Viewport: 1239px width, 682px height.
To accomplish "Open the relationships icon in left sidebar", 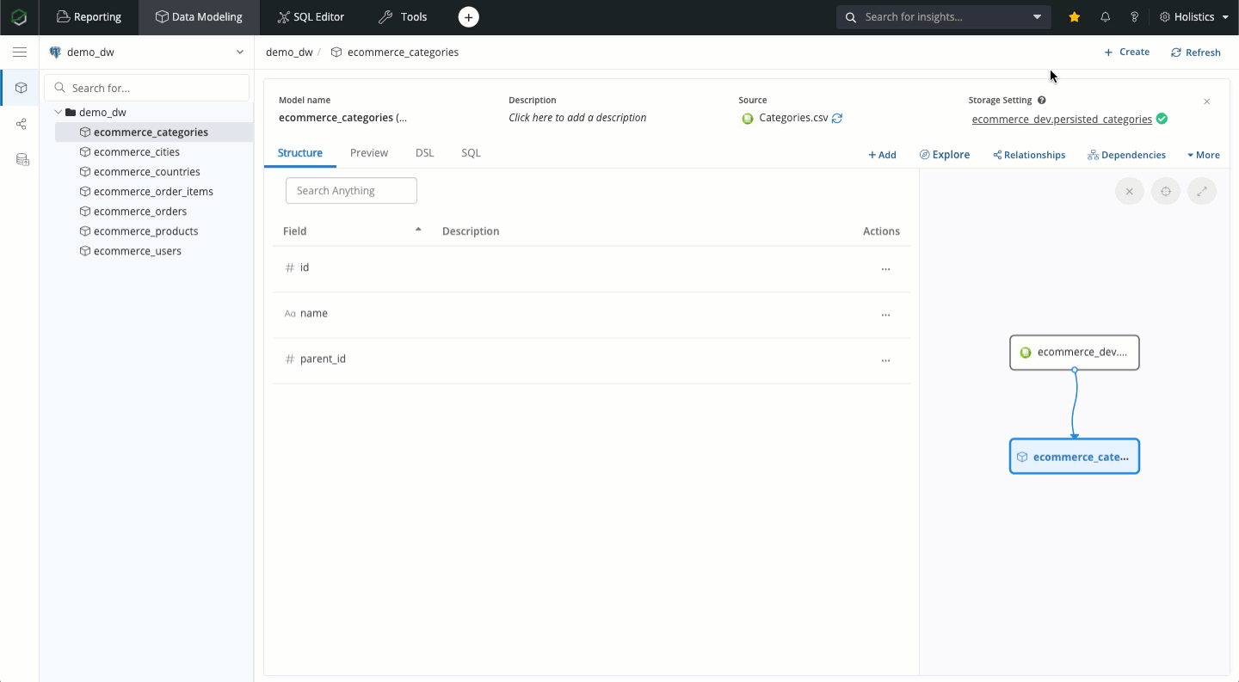I will point(22,124).
